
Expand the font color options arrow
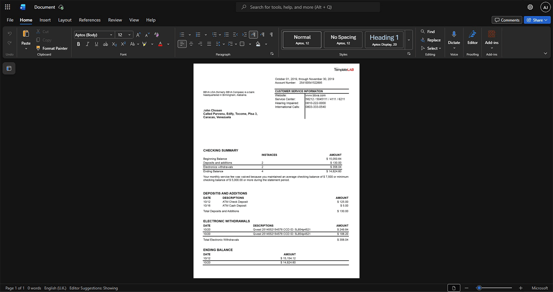168,44
